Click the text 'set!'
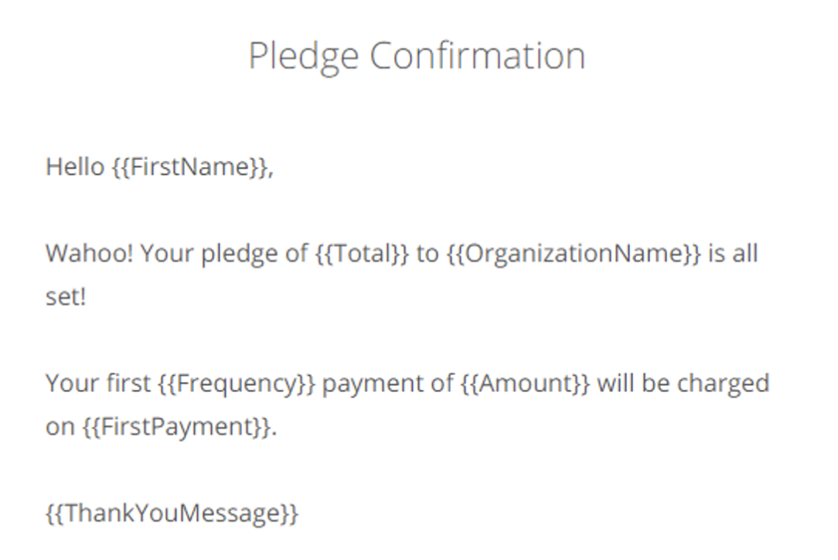The image size is (838, 560). [x=66, y=297]
